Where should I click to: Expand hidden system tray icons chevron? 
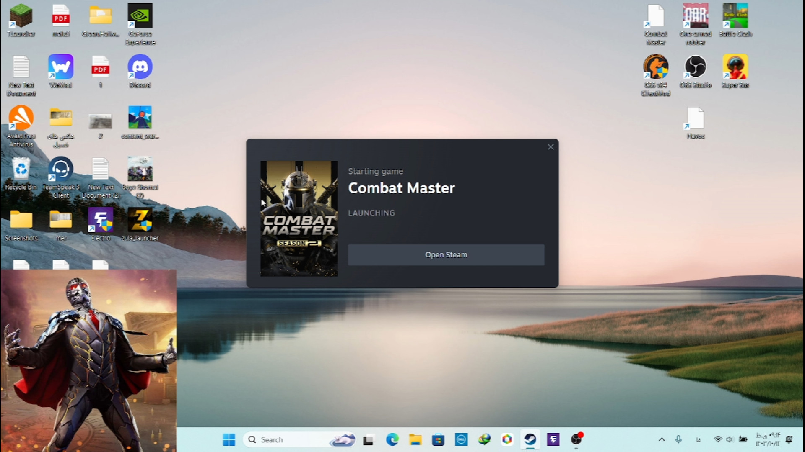[x=662, y=439]
